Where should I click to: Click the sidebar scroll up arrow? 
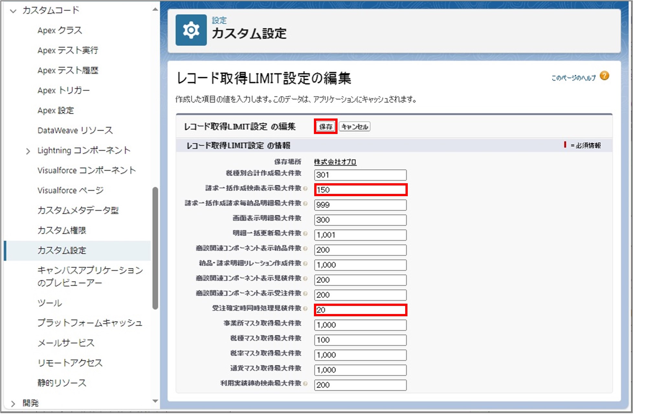point(155,9)
